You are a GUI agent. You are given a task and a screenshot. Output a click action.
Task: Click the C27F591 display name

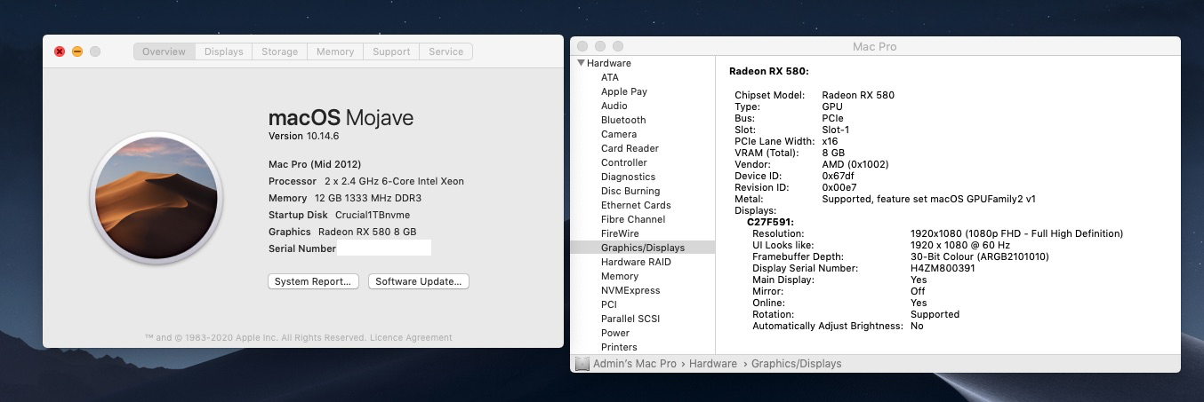pos(770,222)
